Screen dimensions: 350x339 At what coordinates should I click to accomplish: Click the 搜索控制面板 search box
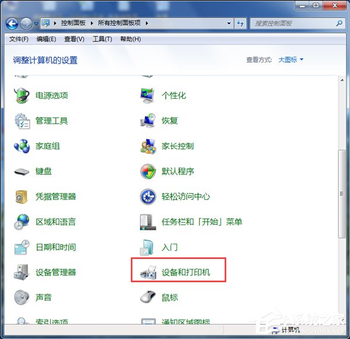pyautogui.click(x=292, y=23)
